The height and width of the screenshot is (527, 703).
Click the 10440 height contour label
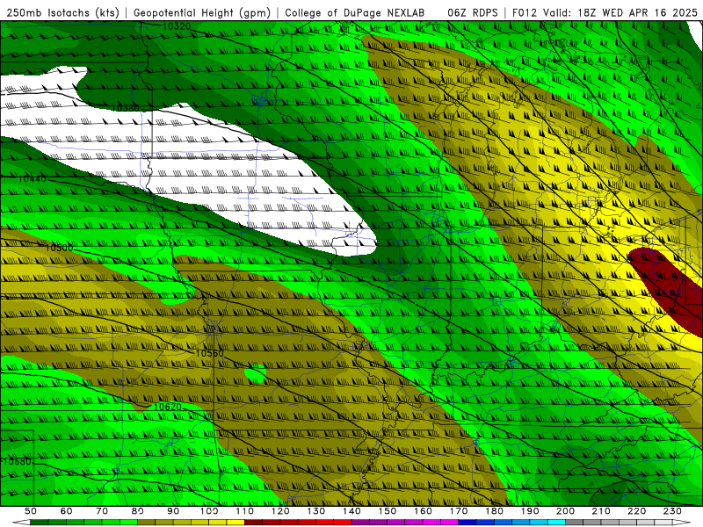[32, 179]
